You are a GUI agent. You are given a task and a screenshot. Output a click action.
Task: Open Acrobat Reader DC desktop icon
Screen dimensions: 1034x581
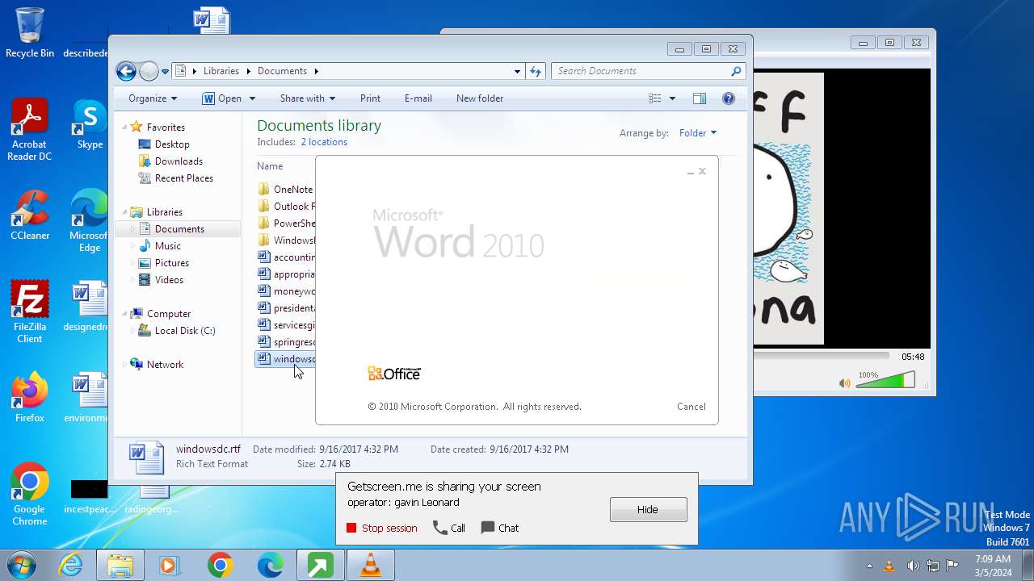click(29, 130)
